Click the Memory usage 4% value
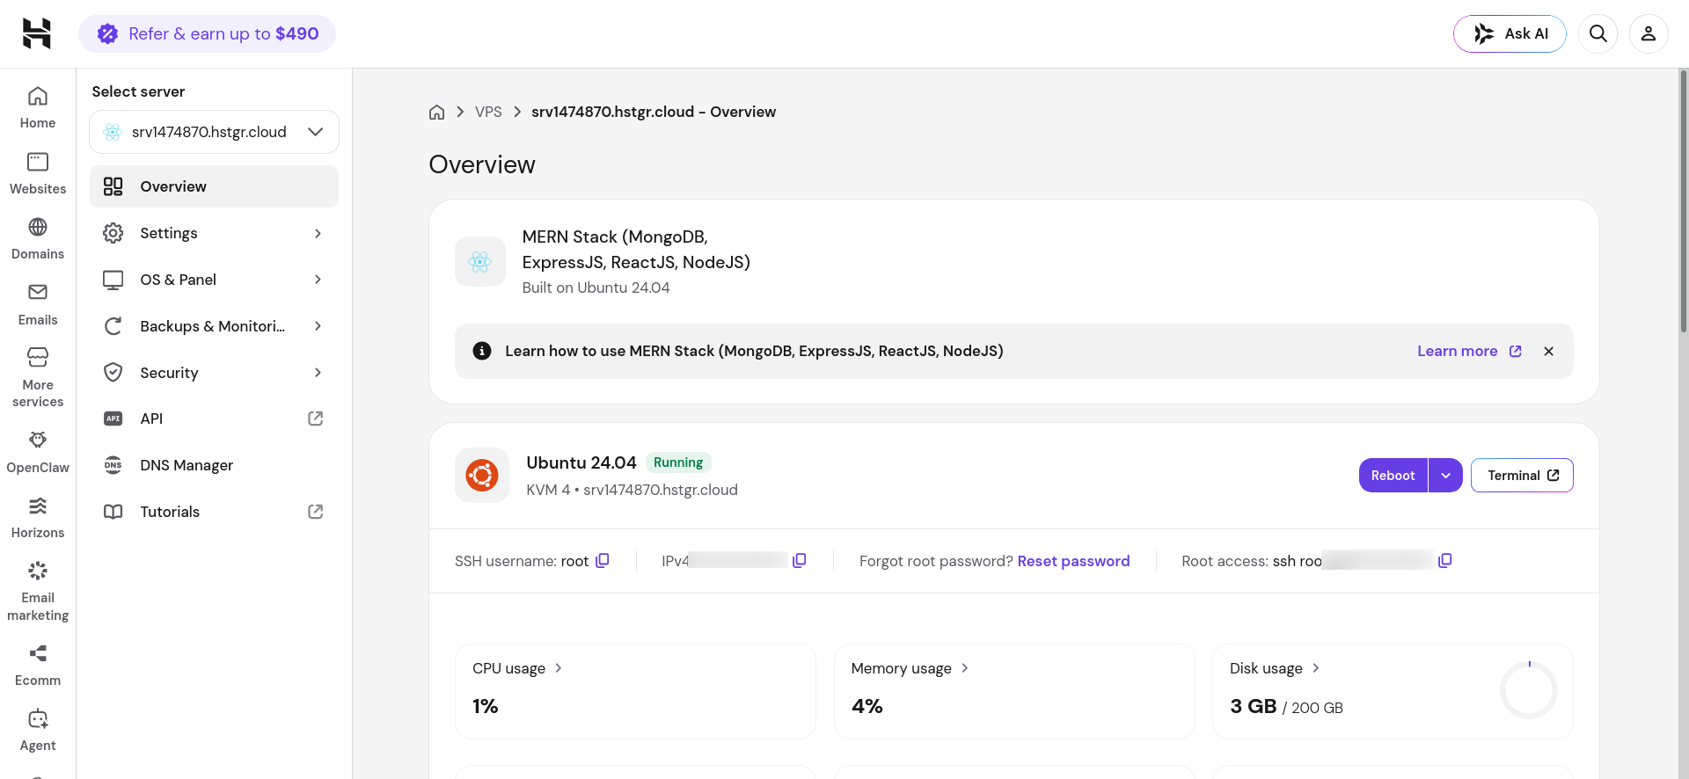This screenshot has height=779, width=1689. (x=867, y=706)
